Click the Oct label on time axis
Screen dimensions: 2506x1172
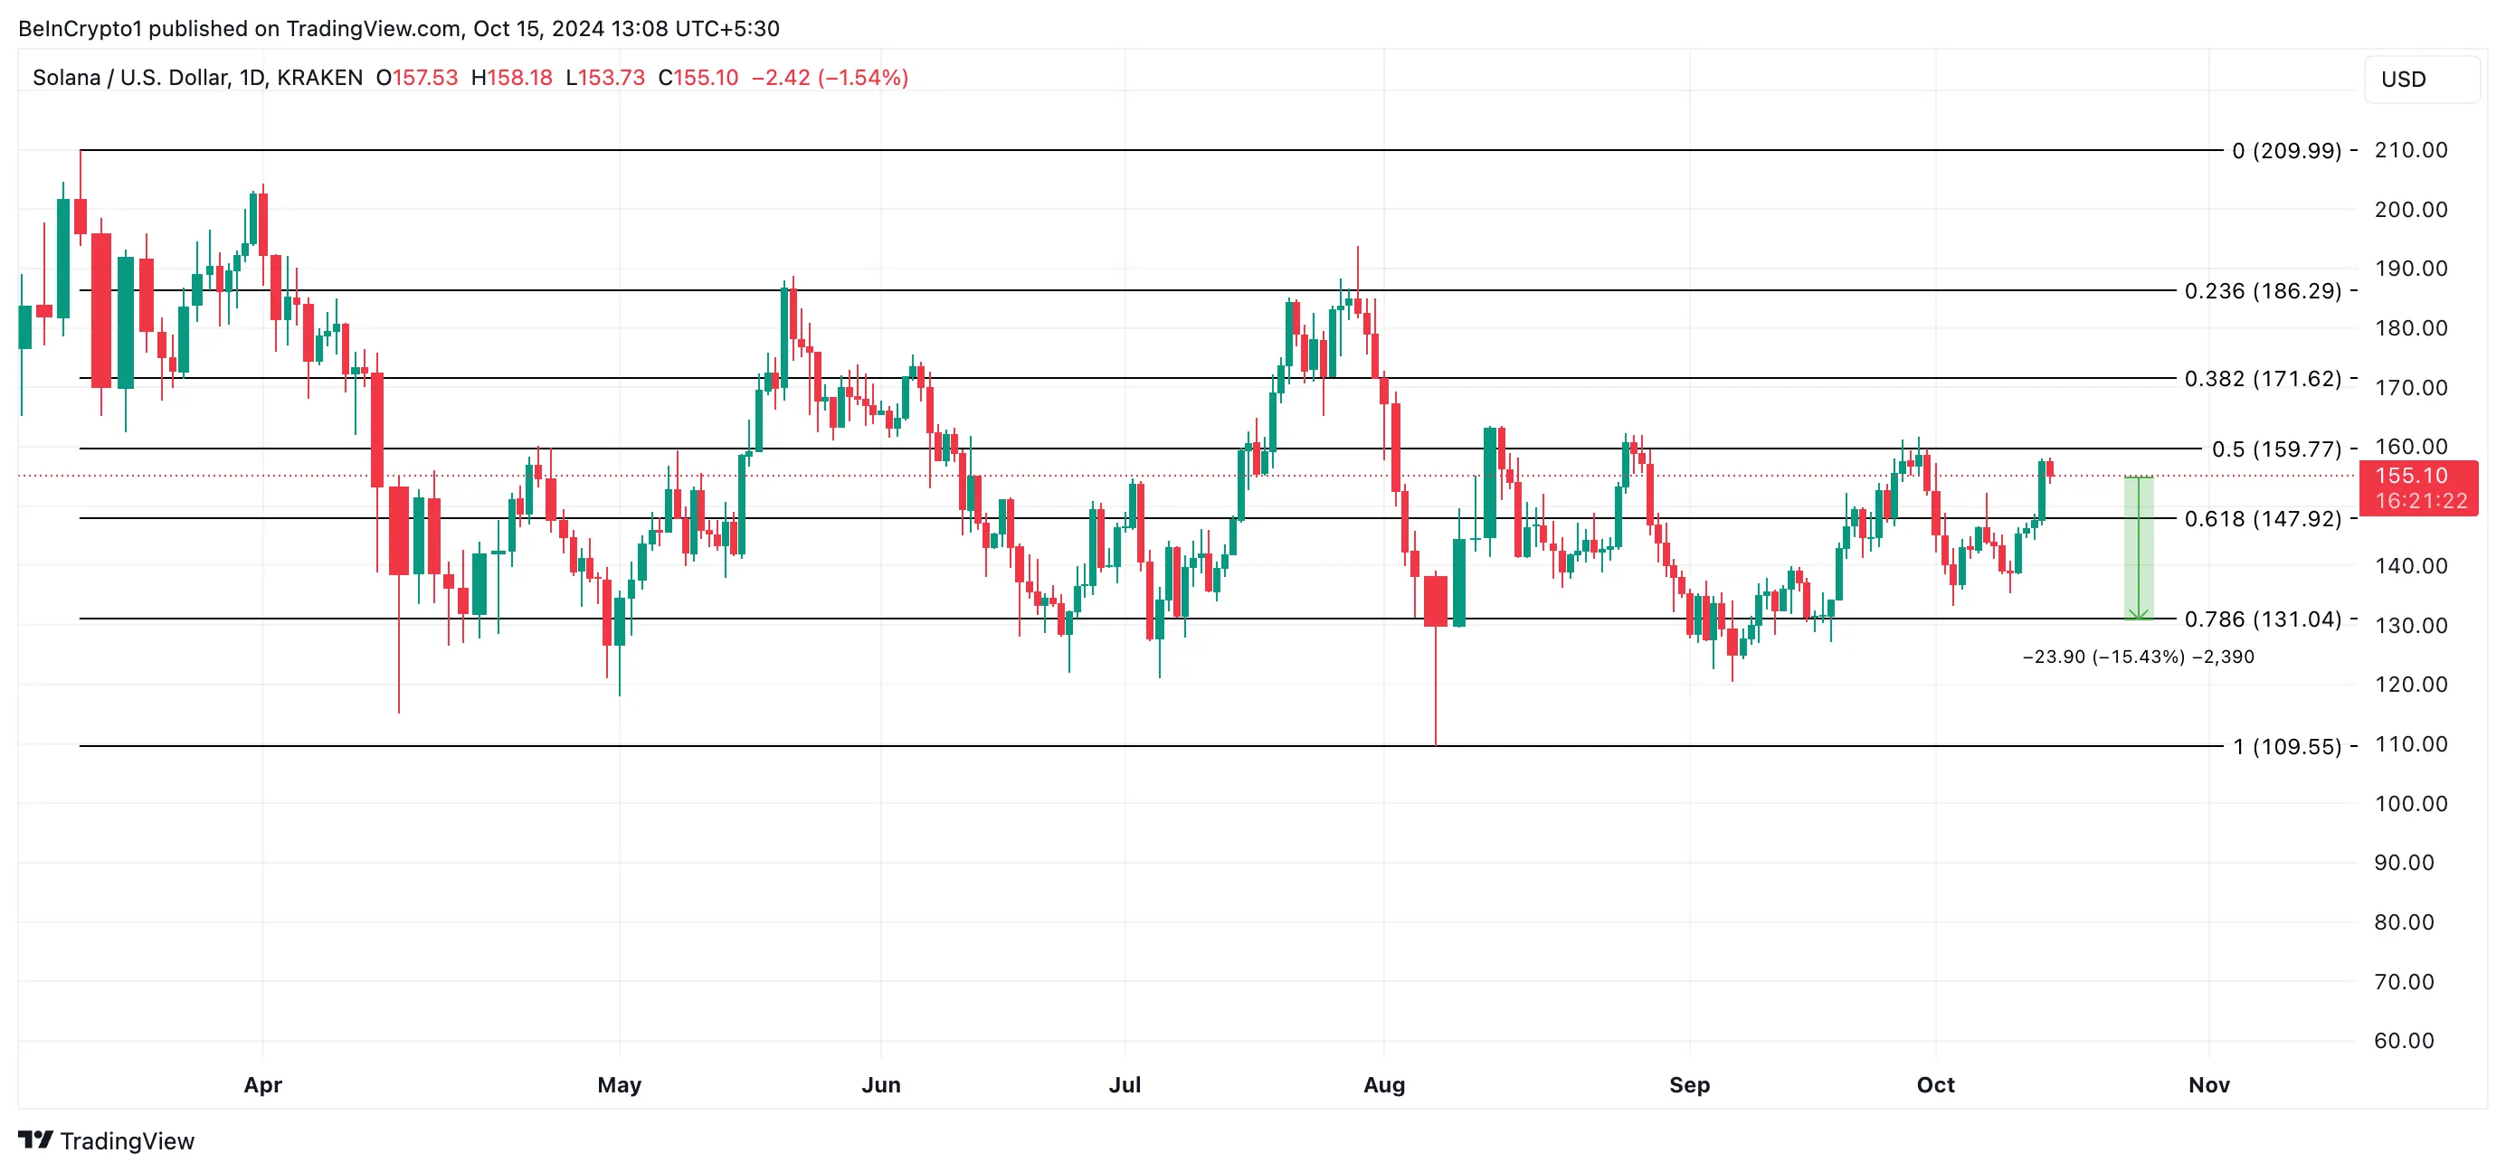[x=1935, y=1084]
